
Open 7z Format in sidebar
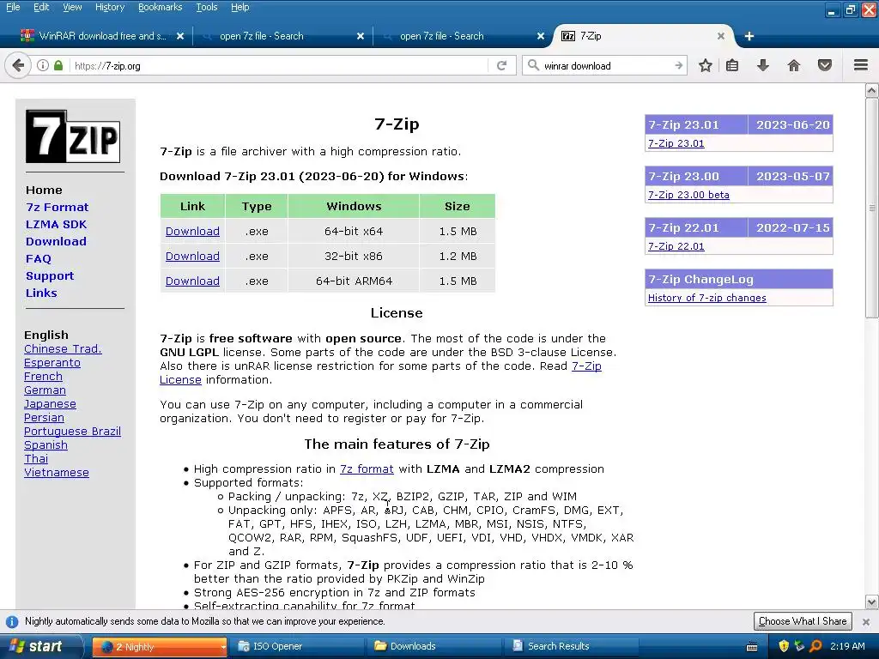click(x=58, y=208)
